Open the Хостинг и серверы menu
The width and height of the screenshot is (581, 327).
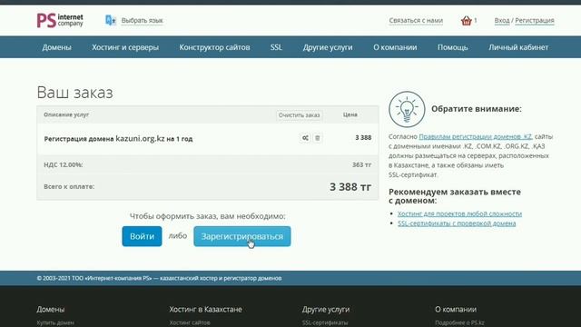[x=125, y=47]
